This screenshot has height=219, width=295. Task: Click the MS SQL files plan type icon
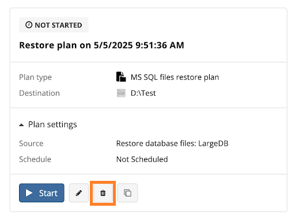121,77
